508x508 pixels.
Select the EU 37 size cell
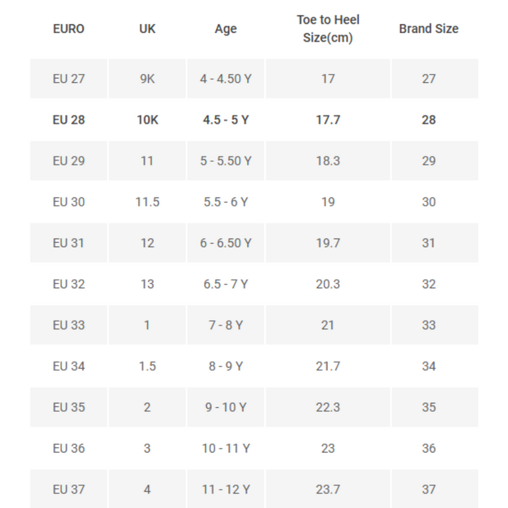point(69,489)
